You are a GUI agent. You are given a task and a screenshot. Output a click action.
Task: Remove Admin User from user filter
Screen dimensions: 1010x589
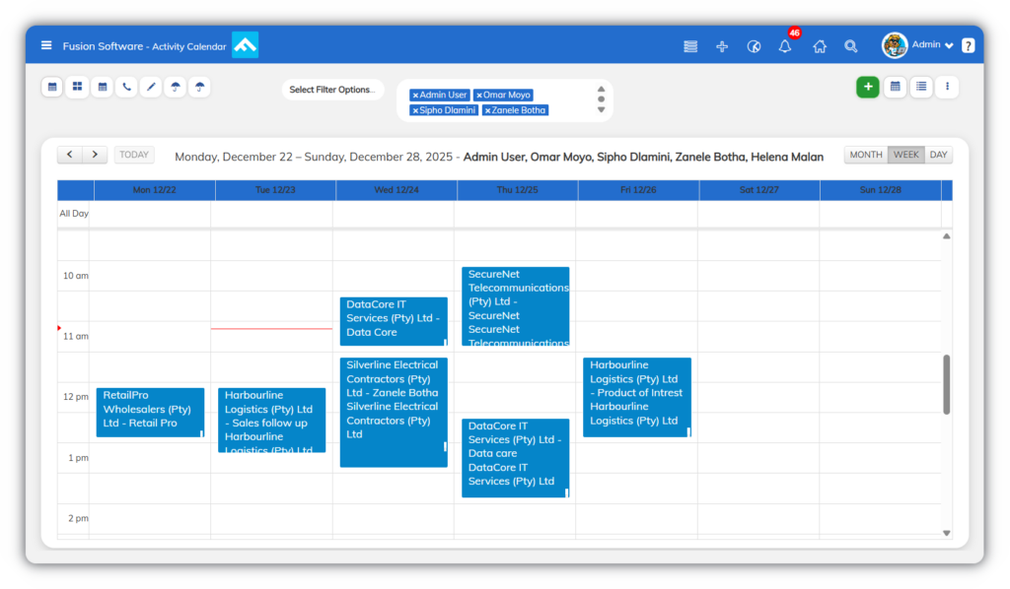click(415, 96)
